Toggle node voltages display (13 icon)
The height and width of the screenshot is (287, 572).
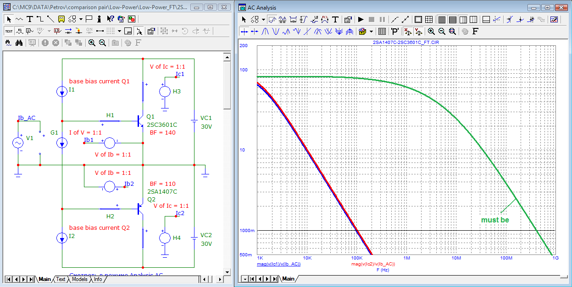pos(57,31)
